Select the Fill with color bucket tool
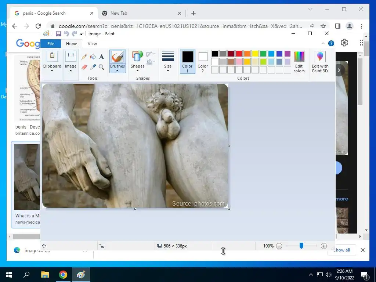Image resolution: width=376 pixels, height=282 pixels. coord(93,57)
